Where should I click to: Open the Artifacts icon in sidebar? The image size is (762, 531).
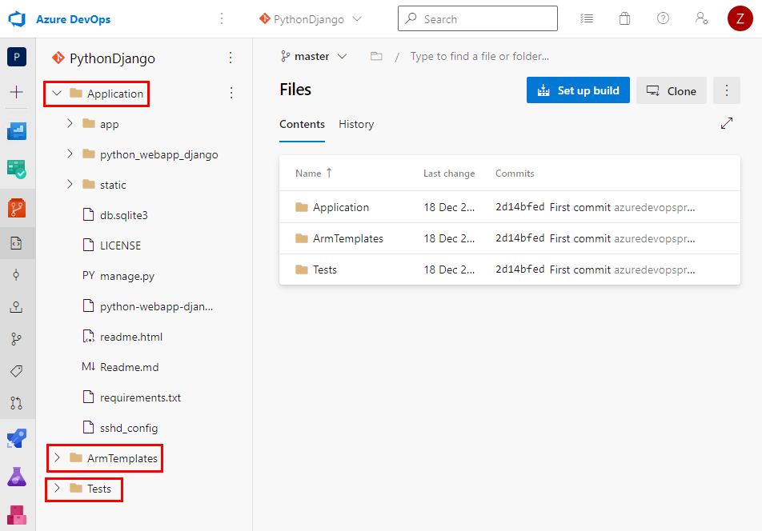pos(17,515)
